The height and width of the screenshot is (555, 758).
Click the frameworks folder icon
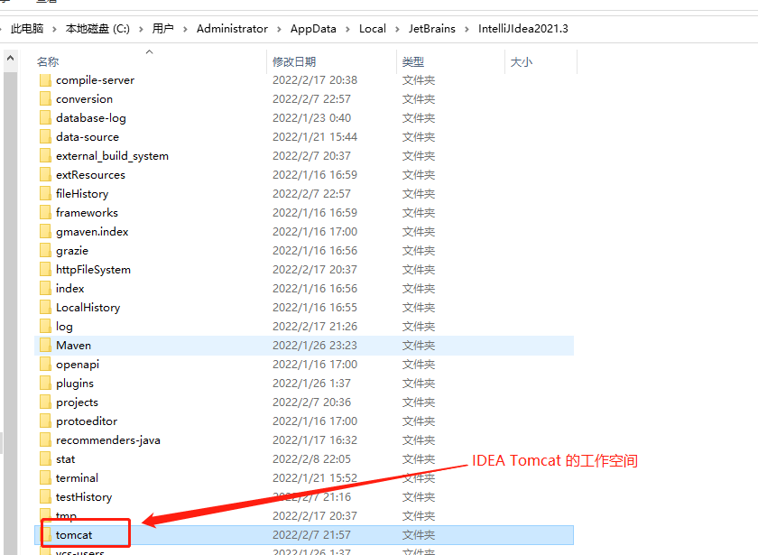point(45,213)
